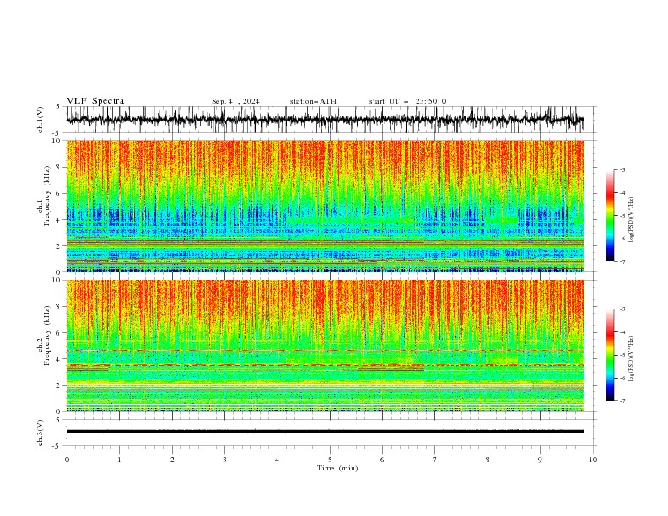This screenshot has height=516, width=668.
Task: Click the ch.1 spectrogram panel
Action: point(326,206)
